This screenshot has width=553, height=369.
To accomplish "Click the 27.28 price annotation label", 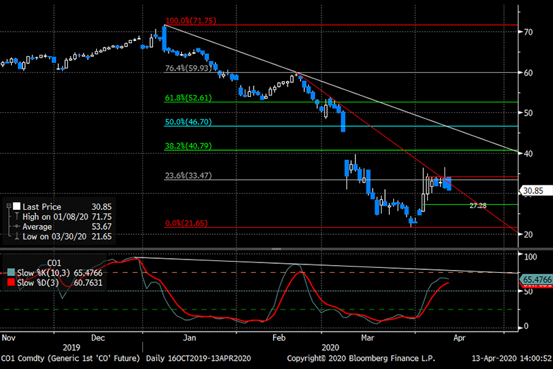I will [x=478, y=206].
